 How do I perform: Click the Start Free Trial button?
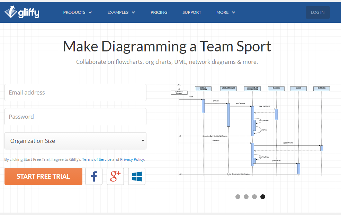(43, 176)
